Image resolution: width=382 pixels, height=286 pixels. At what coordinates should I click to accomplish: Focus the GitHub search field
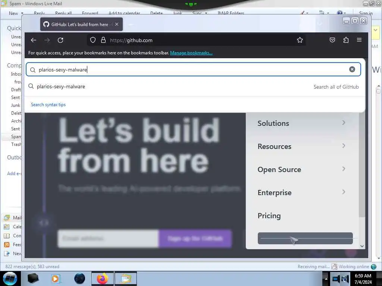point(193,70)
